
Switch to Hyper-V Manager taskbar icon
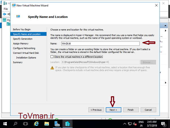point(68,124)
